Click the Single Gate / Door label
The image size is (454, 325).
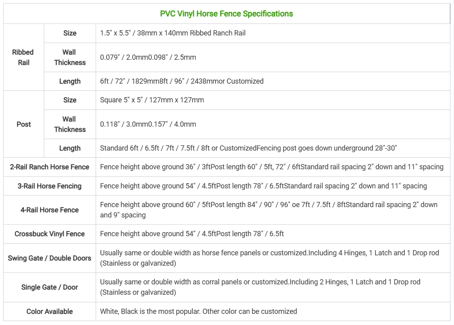coord(49,287)
